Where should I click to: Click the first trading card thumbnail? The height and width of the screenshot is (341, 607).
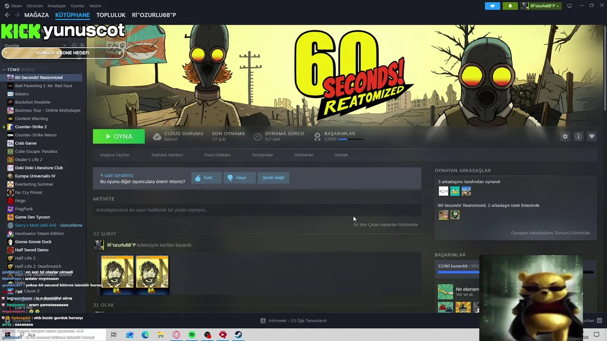[117, 275]
